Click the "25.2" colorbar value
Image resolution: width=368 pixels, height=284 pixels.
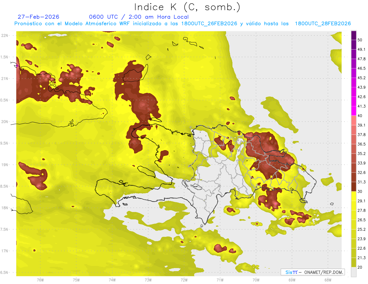pyautogui.click(x=362, y=229)
